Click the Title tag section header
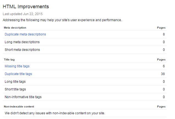The image size is (175, 119). click(9, 59)
